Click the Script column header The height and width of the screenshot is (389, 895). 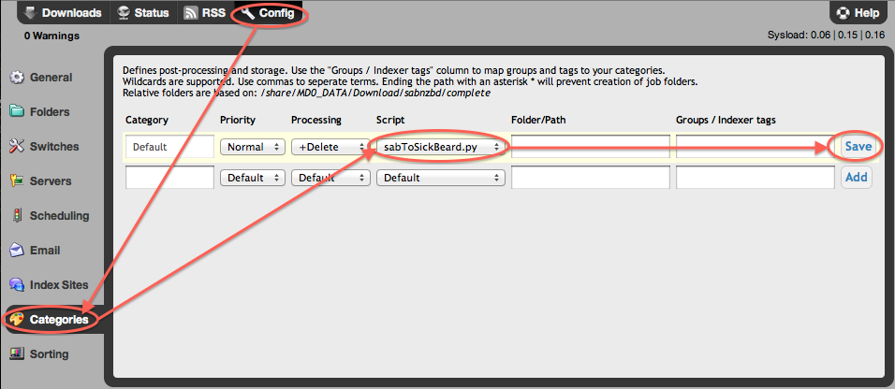[389, 121]
